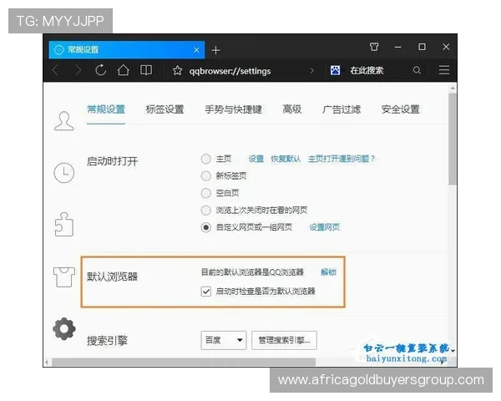Image resolution: width=501 pixels, height=401 pixels.
Task: Open the settings gear sidebar icon
Action: (64, 328)
